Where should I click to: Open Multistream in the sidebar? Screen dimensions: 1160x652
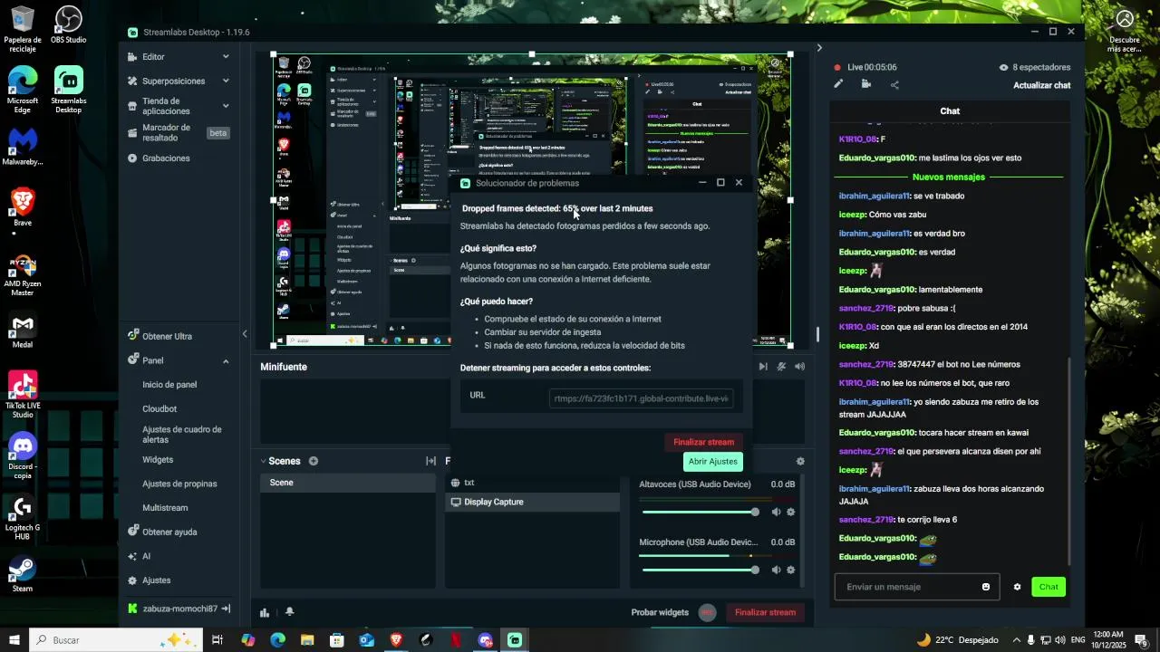coord(165,508)
